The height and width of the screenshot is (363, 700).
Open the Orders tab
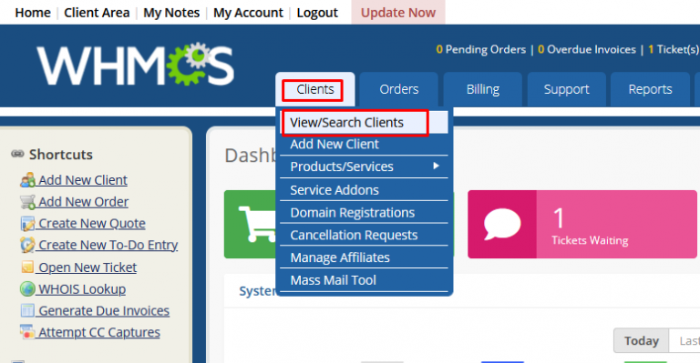398,89
